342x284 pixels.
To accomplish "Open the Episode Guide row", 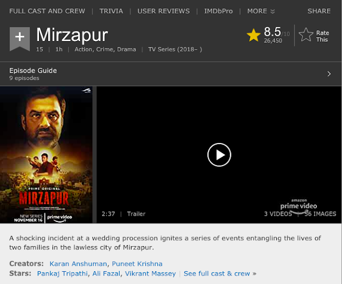I will [170, 74].
